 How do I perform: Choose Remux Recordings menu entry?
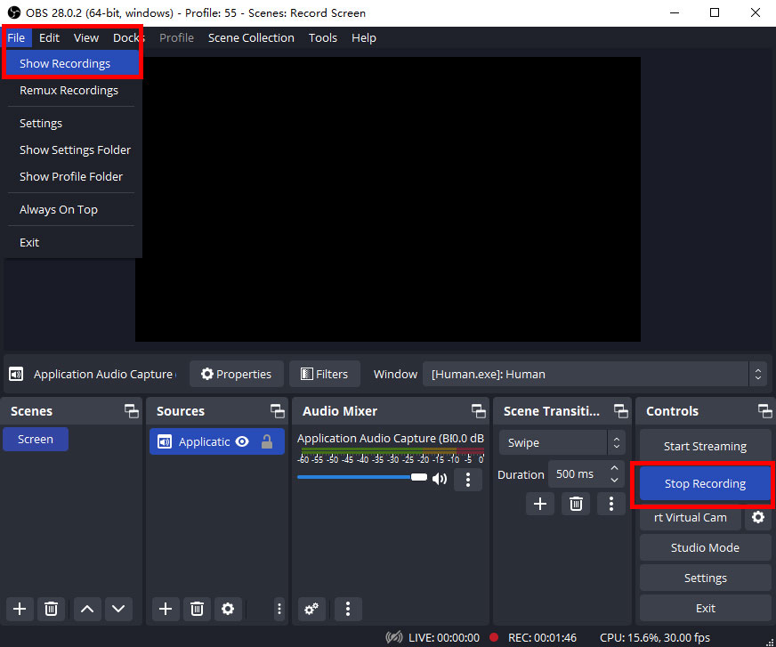click(71, 90)
